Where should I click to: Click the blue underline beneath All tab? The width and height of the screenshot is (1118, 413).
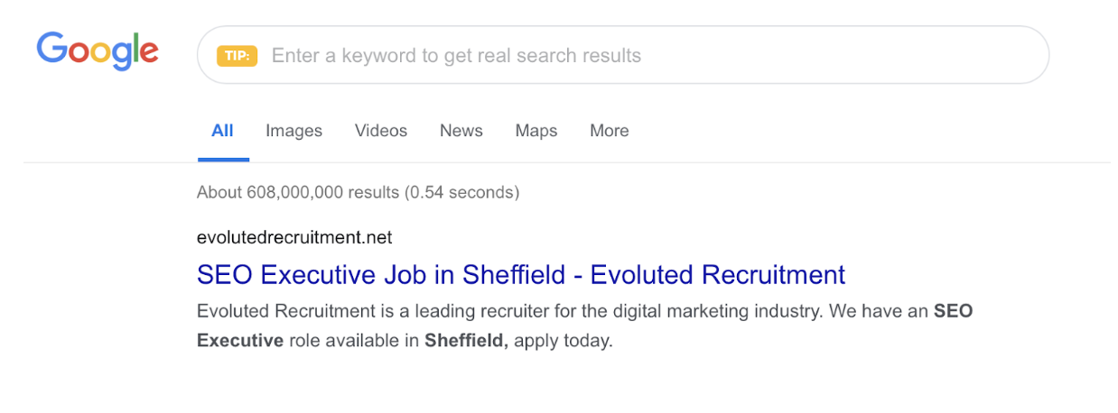point(223,160)
